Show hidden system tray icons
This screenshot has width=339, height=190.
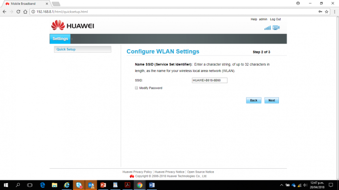[281, 185]
